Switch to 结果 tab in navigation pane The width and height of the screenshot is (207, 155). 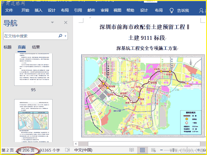pos(36,47)
